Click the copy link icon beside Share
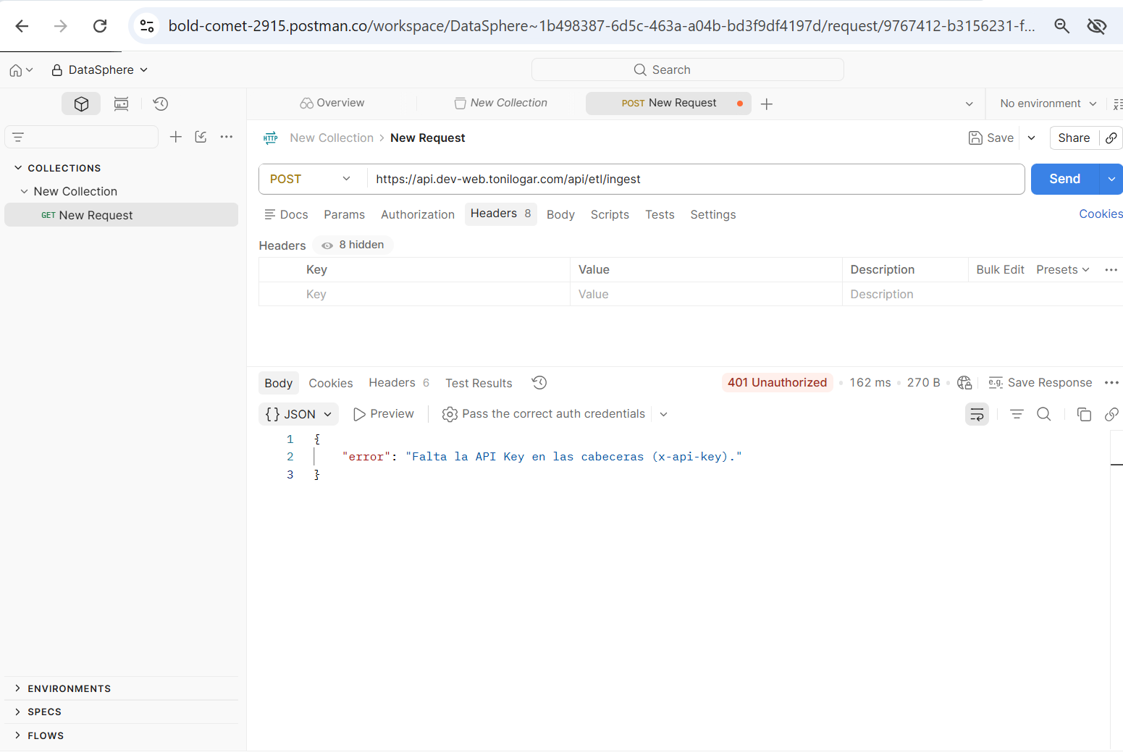Image resolution: width=1123 pixels, height=755 pixels. pos(1111,138)
